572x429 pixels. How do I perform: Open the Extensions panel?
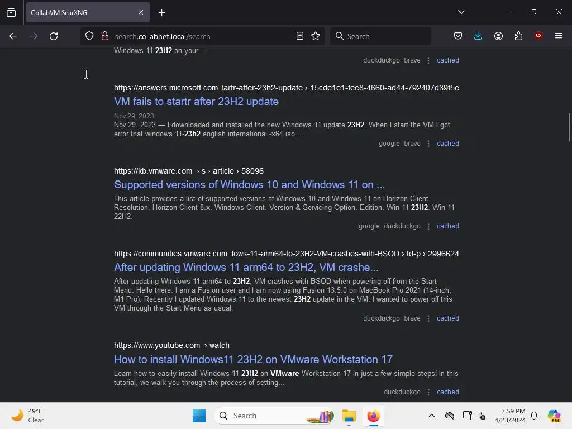click(x=518, y=36)
